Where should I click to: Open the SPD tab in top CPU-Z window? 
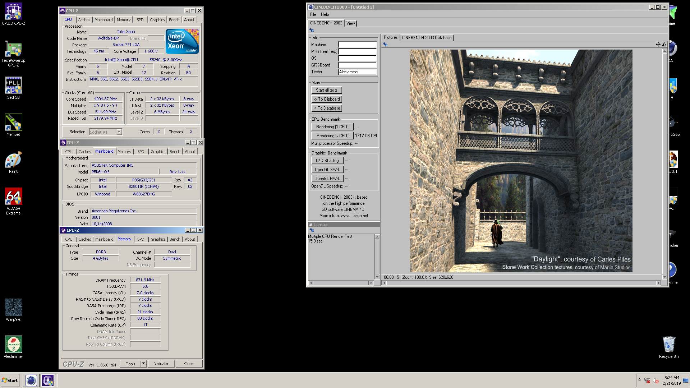pos(140,20)
